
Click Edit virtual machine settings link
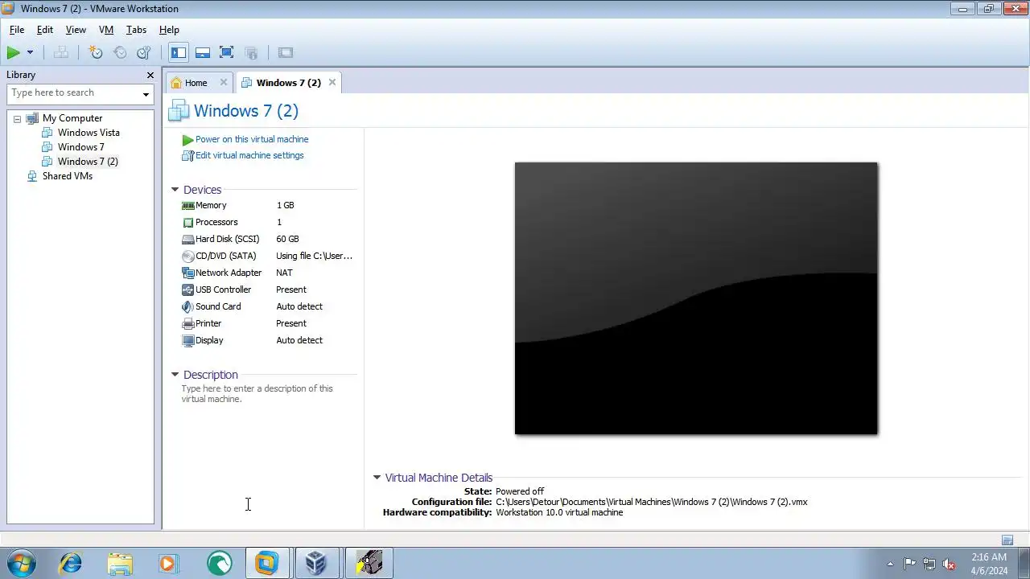249,155
